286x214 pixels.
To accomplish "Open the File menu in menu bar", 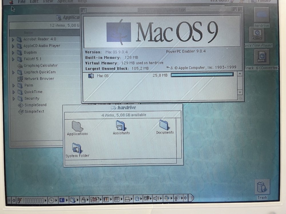I will tap(22, 2).
